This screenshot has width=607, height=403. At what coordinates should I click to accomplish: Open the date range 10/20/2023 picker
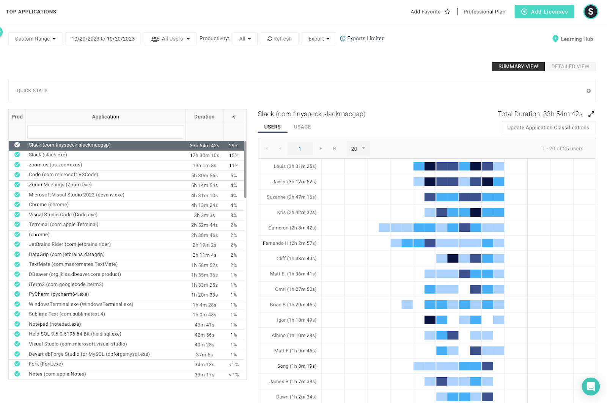[x=103, y=39]
